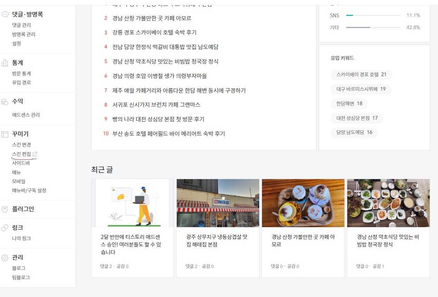
Task: Open recent post 2달 반만에 티스토리 애드센스 승인
Action: pos(132,245)
